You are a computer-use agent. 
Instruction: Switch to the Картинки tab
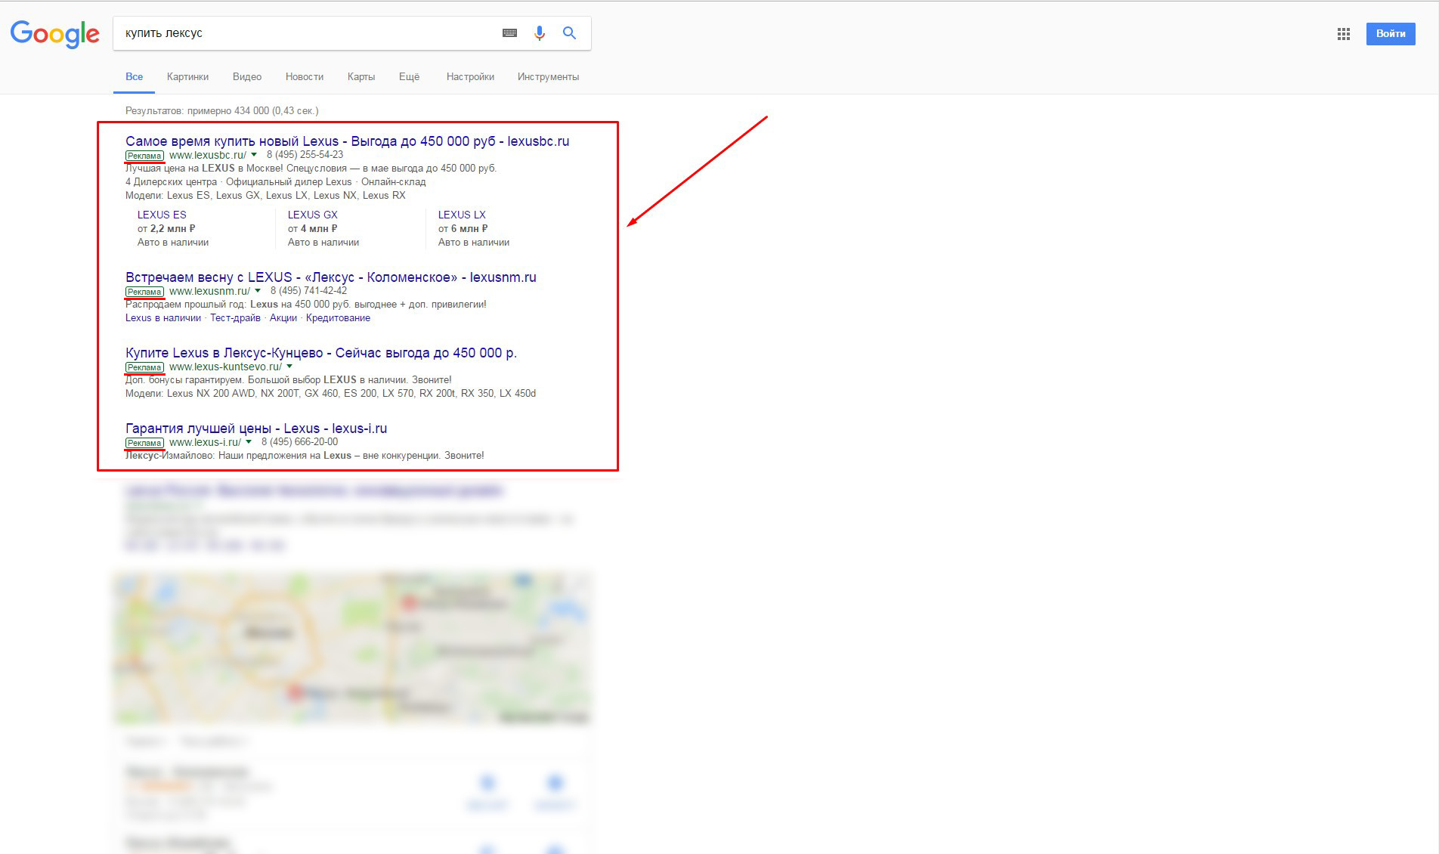click(x=187, y=76)
